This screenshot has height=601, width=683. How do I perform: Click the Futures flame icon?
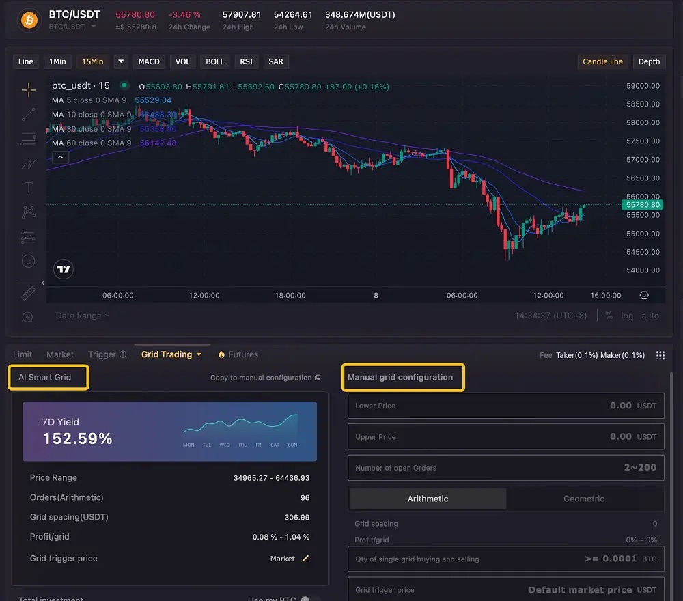click(x=221, y=354)
